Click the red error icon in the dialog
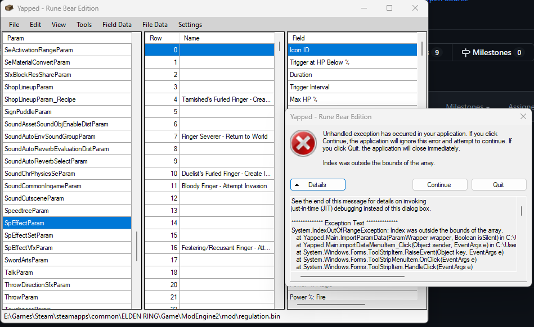The image size is (534, 327). point(303,143)
